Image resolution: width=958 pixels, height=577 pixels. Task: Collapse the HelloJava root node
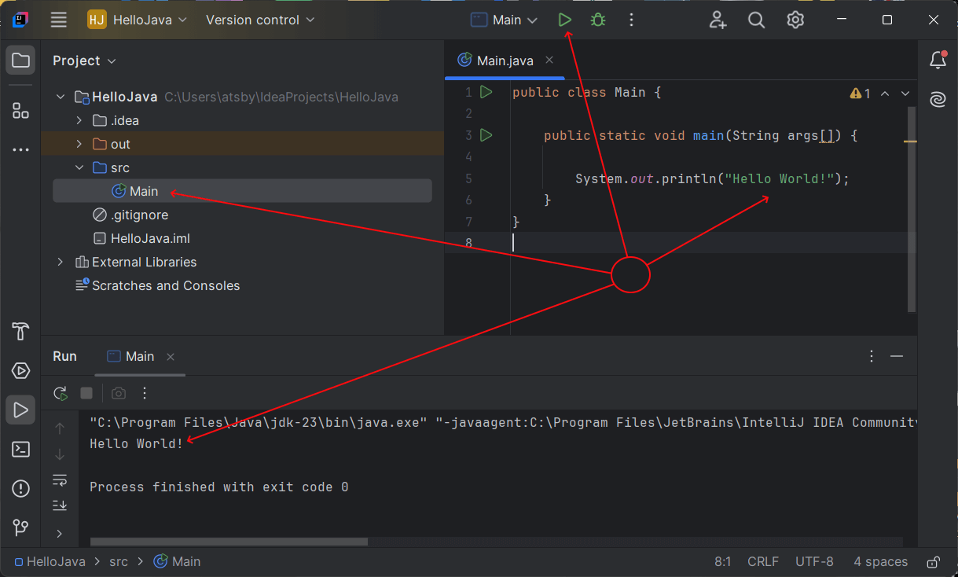point(61,97)
